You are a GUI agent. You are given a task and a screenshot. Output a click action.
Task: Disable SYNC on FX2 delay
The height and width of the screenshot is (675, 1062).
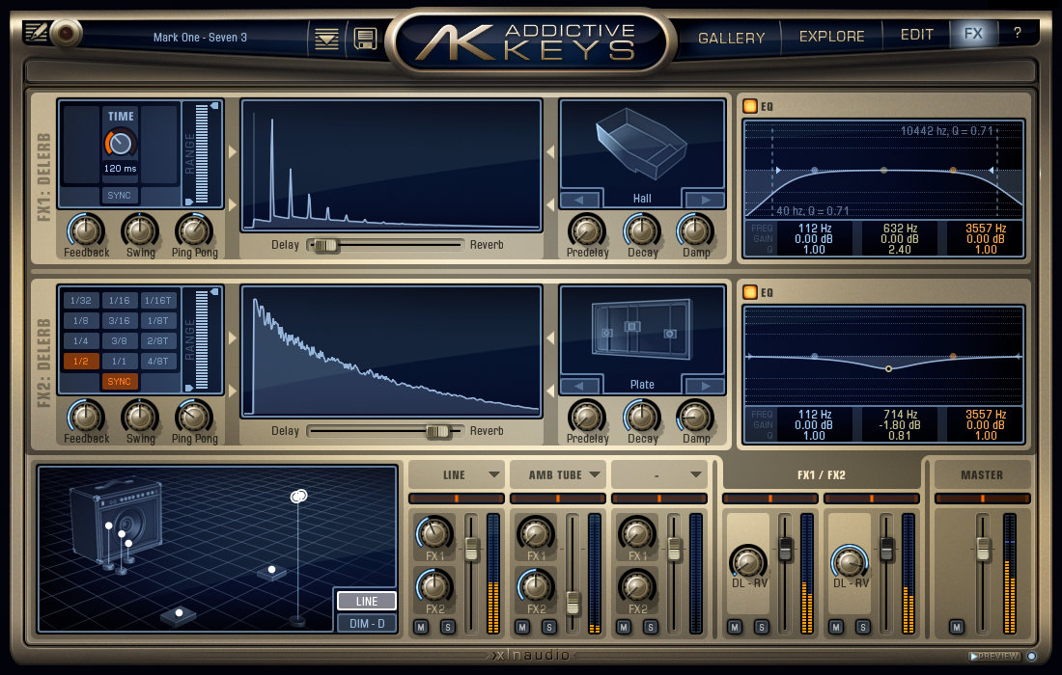(x=120, y=381)
